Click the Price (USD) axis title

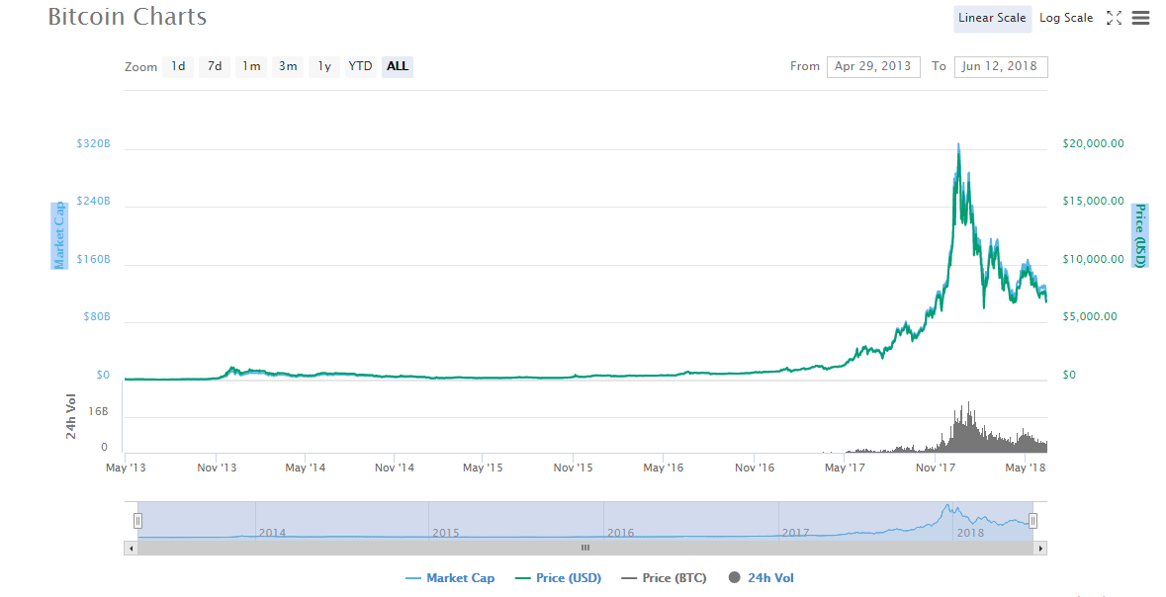[x=1139, y=235]
